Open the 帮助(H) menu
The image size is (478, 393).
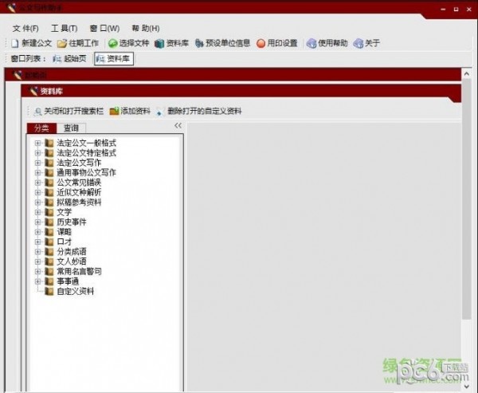point(146,29)
